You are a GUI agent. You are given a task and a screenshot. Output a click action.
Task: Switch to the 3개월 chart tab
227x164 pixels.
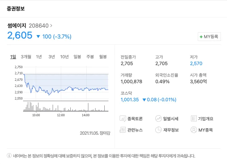pyautogui.click(x=26, y=57)
